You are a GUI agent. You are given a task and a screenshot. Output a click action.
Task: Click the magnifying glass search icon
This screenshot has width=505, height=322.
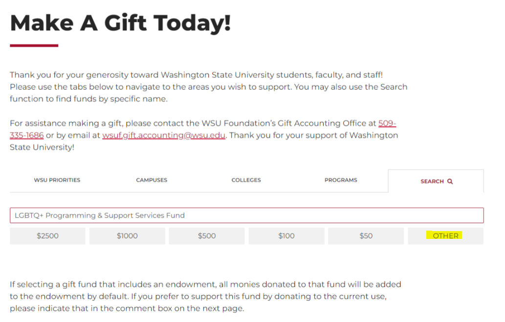(450, 182)
